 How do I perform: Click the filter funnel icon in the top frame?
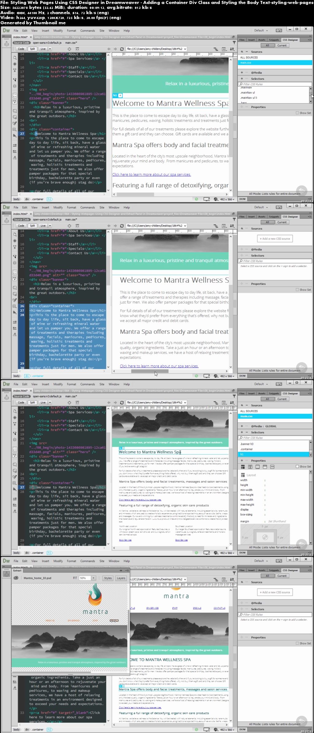pyautogui.click(x=234, y=43)
